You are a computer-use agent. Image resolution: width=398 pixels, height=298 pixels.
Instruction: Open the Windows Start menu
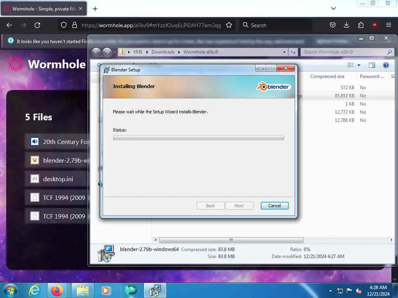click(x=10, y=290)
